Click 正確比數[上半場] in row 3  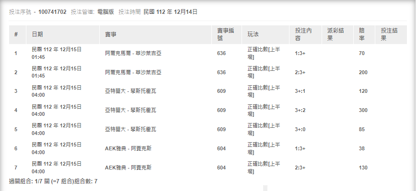tap(264, 91)
